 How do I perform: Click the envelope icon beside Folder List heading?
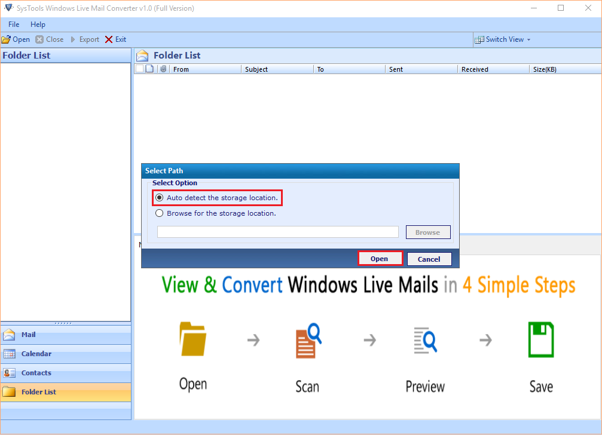[x=142, y=56]
